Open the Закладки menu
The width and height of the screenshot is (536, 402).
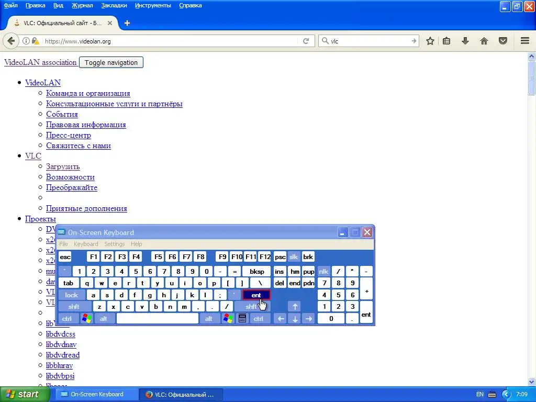tap(114, 5)
